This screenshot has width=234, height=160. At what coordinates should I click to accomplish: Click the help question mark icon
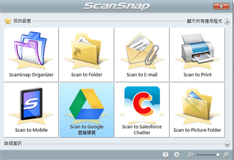tap(165, 155)
